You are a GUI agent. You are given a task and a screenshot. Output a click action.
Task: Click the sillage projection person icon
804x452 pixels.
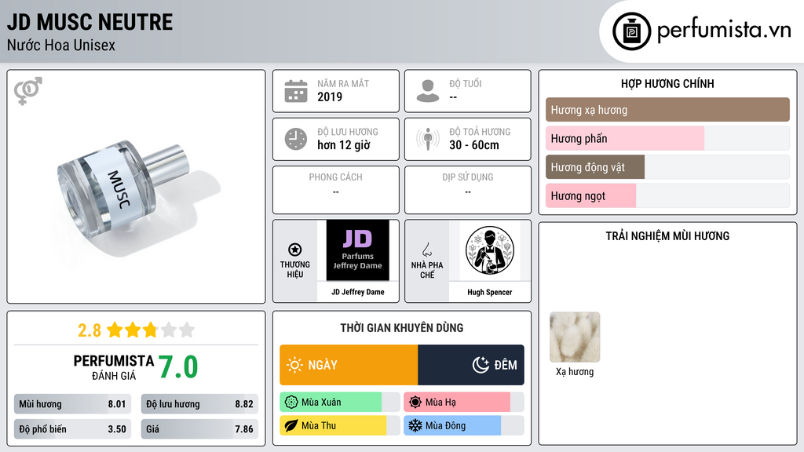click(428, 139)
